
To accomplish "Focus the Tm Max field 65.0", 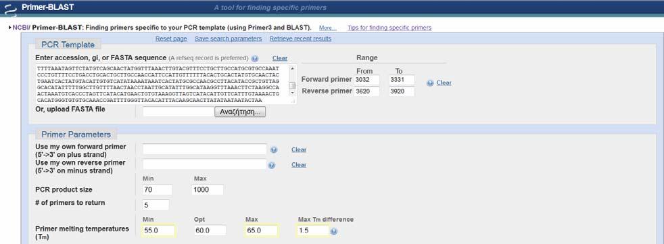I will point(262,231).
